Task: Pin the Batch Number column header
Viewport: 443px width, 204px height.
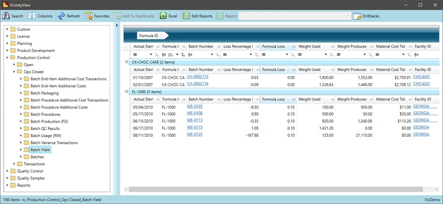Action: (218, 47)
